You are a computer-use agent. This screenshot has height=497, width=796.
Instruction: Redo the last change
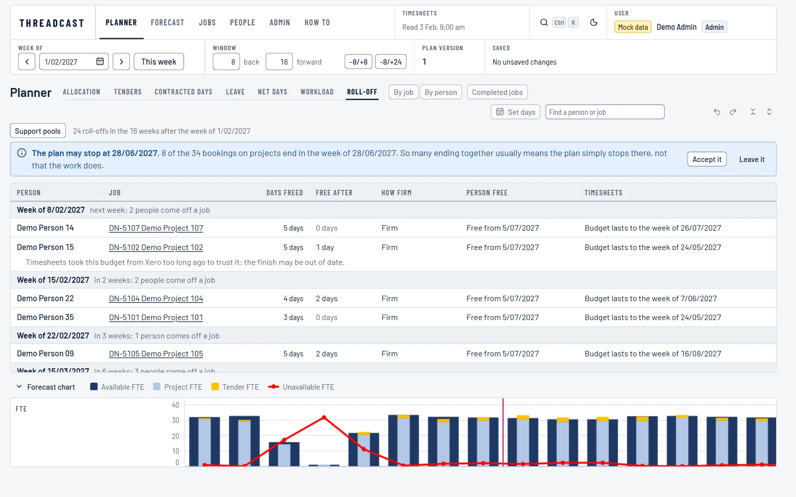[x=733, y=112]
